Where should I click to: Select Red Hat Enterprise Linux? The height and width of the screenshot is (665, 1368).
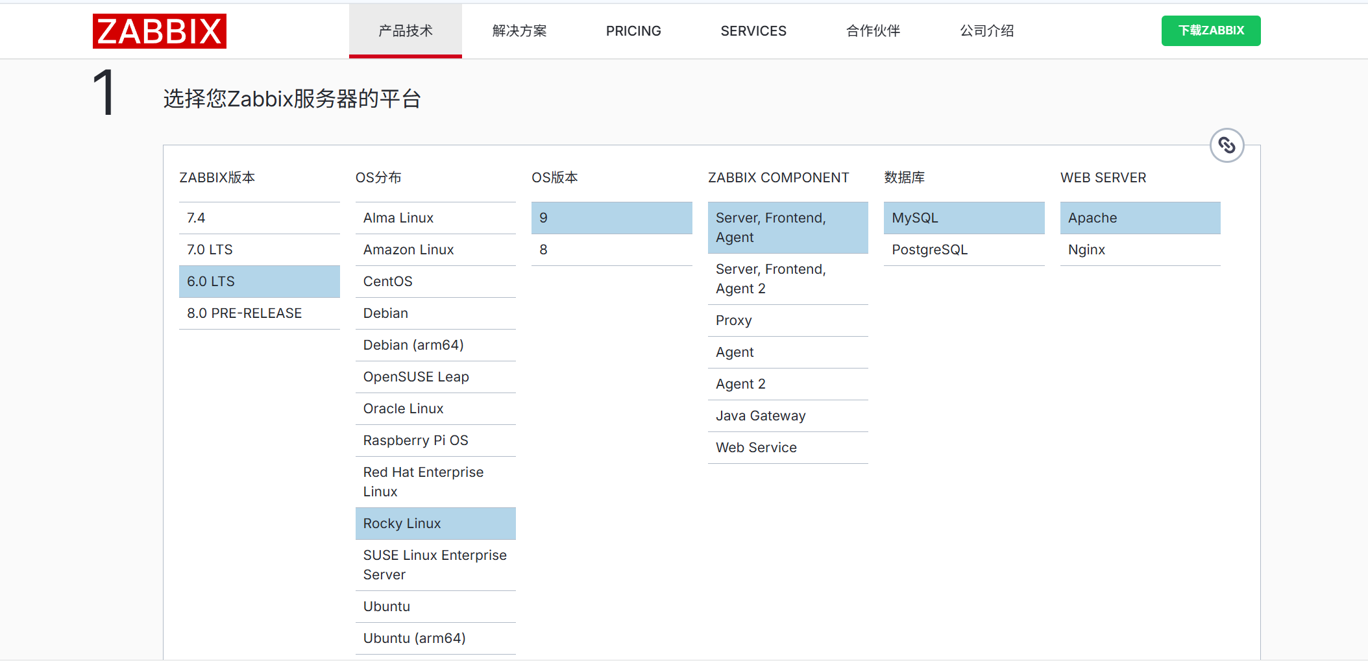[x=435, y=482]
